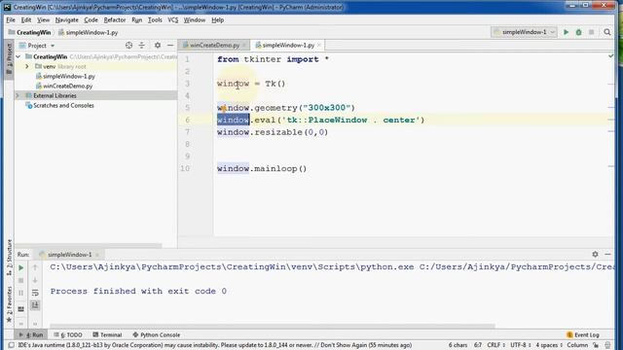Click CreatingWin breadcrumb in navigation bar

point(30,32)
